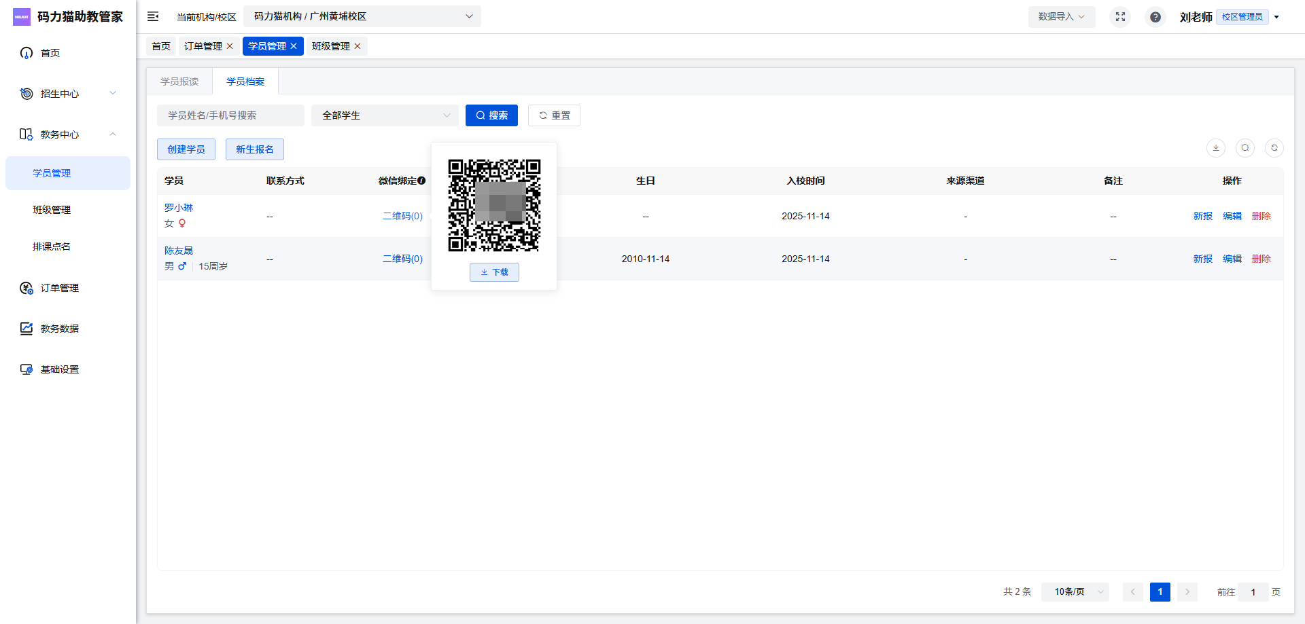Click the circular search icon above table
Viewport: 1305px width, 624px height.
click(1245, 148)
